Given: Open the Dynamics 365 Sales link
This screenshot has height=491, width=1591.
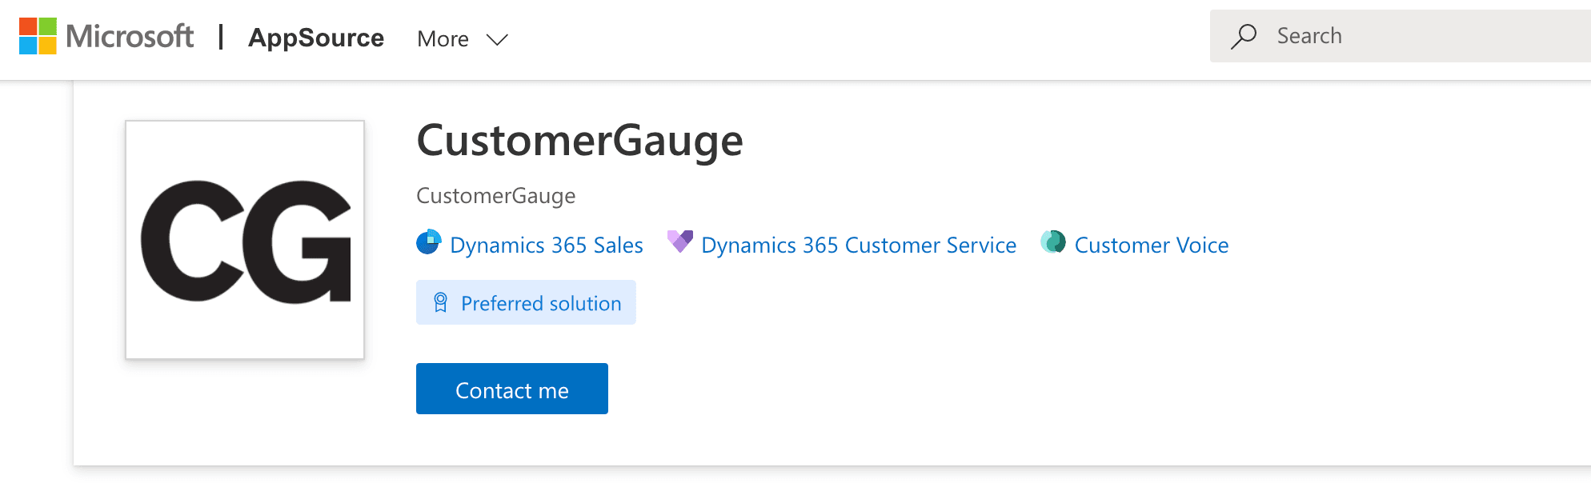Looking at the screenshot, I should pyautogui.click(x=547, y=245).
